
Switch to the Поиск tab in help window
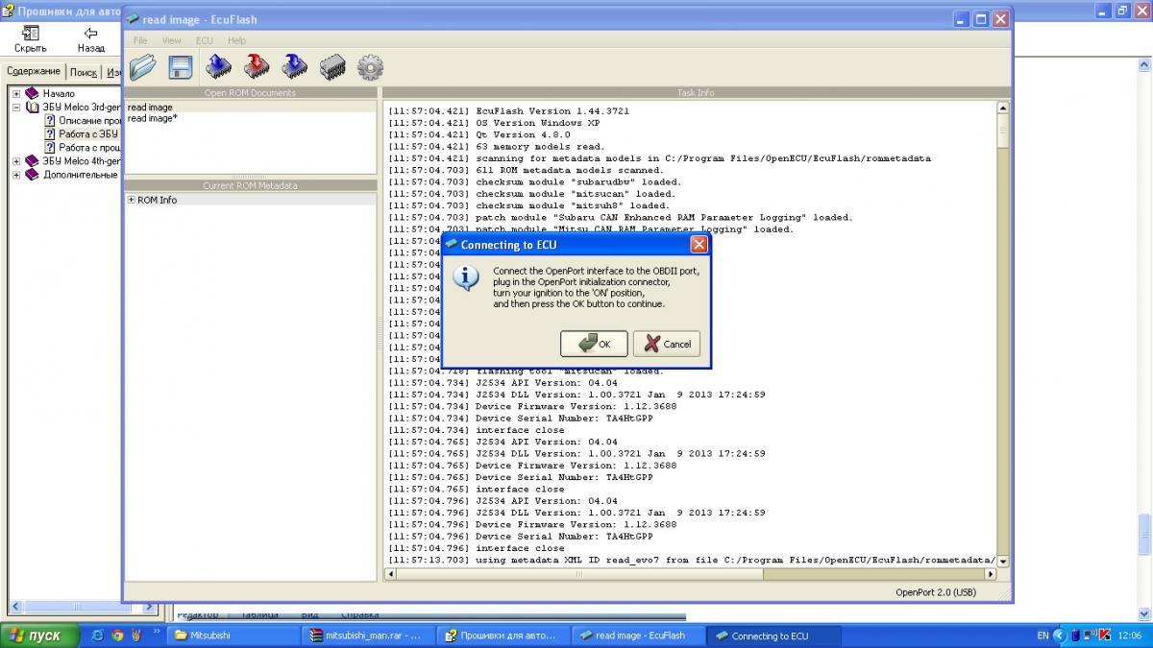pyautogui.click(x=83, y=72)
